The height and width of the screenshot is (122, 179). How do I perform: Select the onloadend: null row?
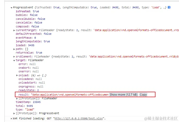click(x=30, y=79)
